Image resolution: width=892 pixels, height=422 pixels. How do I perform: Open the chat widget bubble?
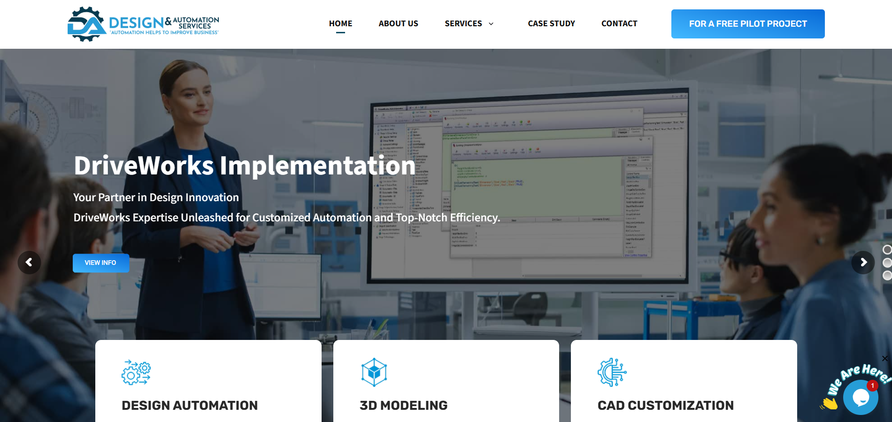pyautogui.click(x=861, y=398)
